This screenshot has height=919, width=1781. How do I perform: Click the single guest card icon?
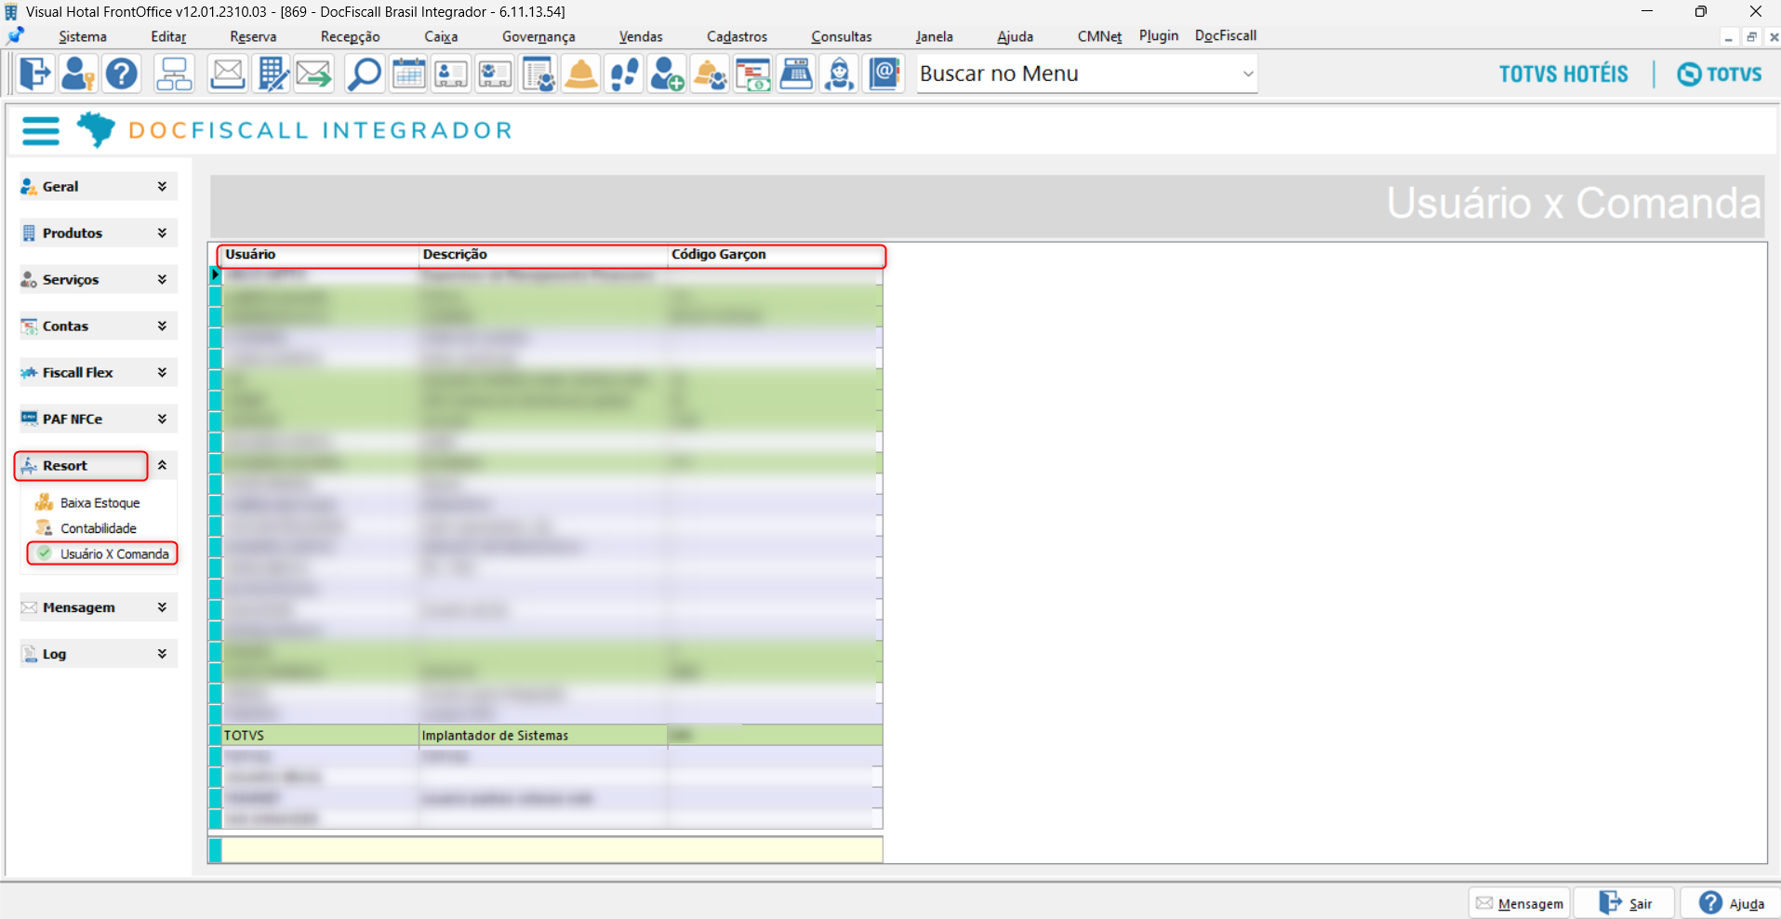pos(451,73)
